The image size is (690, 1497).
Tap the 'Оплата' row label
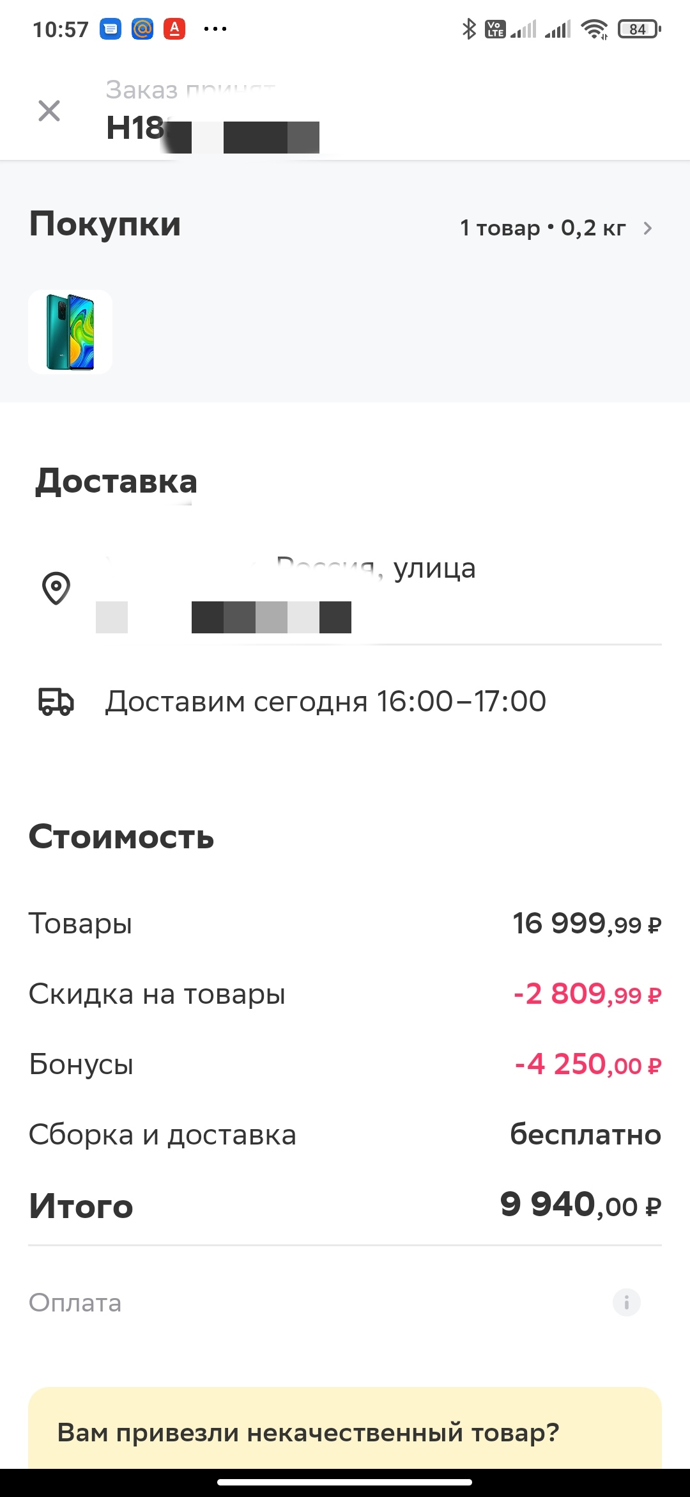(x=75, y=1303)
